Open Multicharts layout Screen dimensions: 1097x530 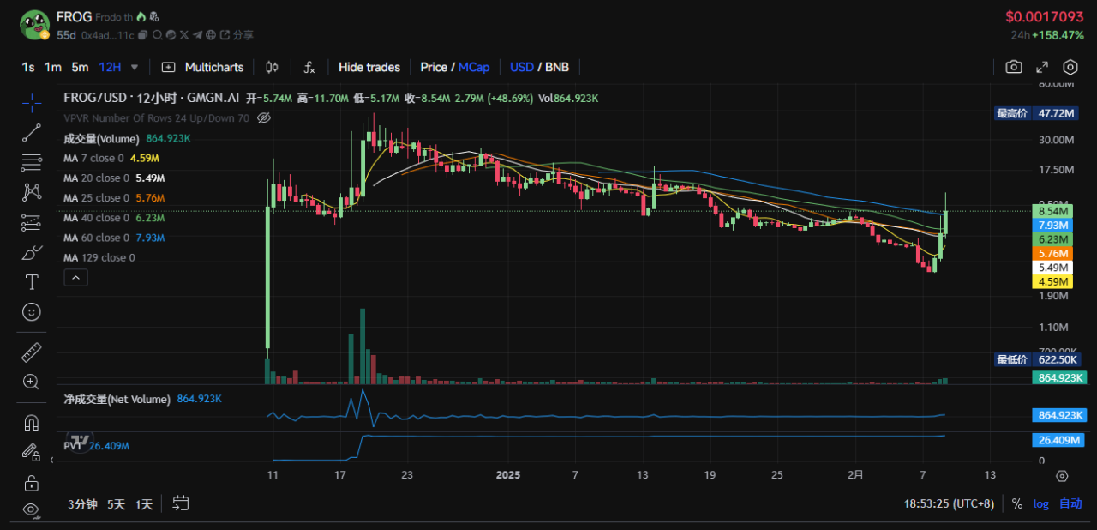203,67
